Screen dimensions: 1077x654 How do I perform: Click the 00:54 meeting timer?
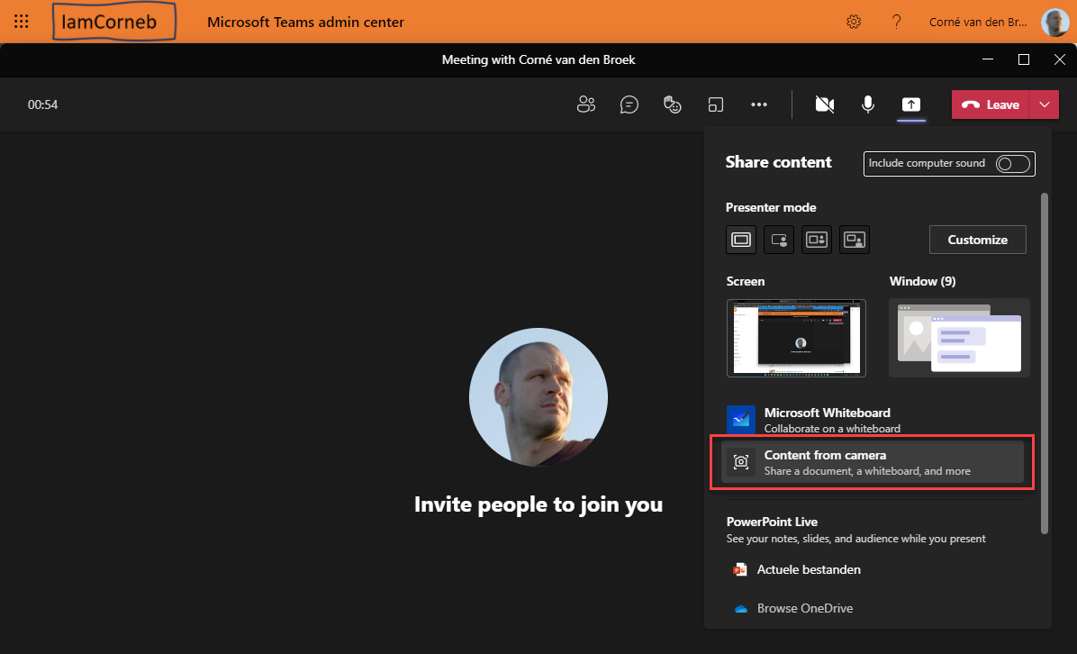pos(42,104)
